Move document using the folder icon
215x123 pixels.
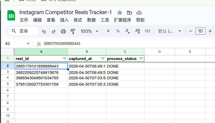(x=129, y=13)
